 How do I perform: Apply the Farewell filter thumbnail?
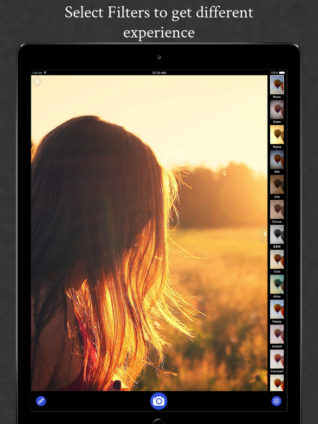tap(277, 359)
